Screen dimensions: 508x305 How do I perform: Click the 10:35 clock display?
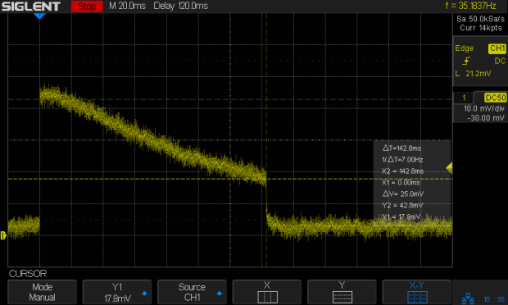[494, 299]
